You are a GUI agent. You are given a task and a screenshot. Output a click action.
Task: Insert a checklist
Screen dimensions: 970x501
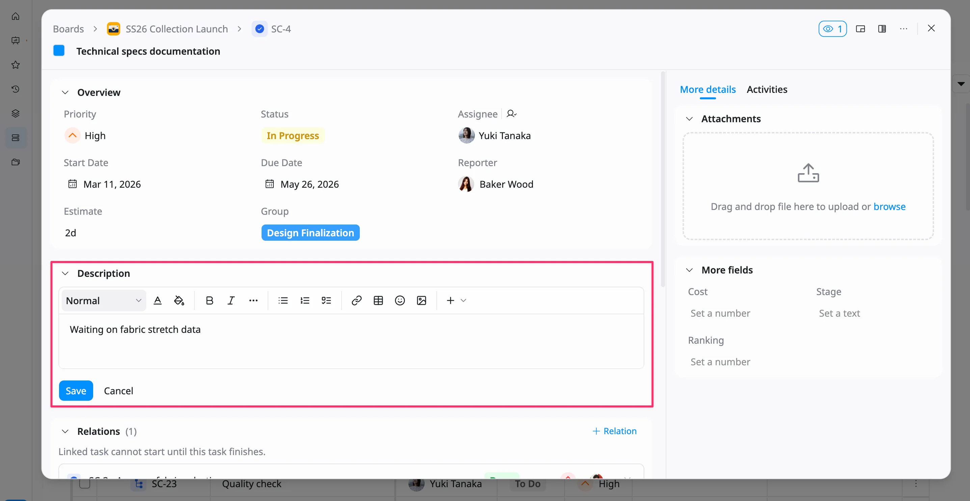(x=326, y=300)
